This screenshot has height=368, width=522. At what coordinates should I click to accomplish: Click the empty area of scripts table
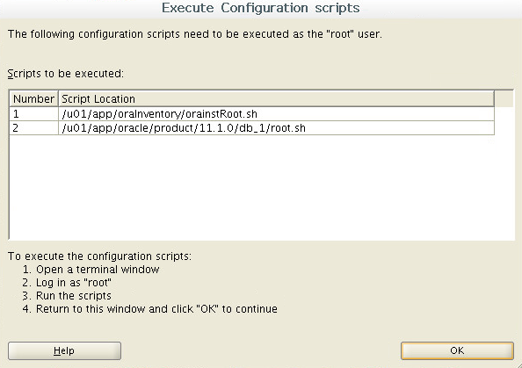pos(261,186)
